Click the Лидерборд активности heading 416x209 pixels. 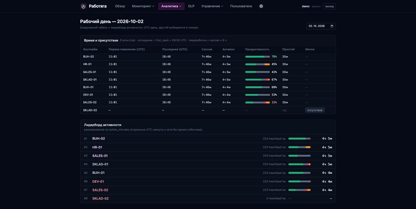point(102,125)
